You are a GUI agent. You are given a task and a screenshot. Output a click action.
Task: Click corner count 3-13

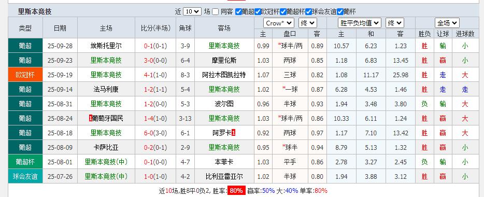click(x=185, y=119)
